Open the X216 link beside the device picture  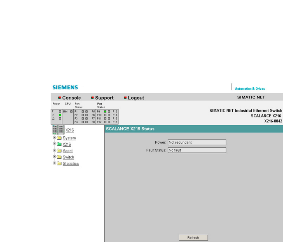coord(70,130)
